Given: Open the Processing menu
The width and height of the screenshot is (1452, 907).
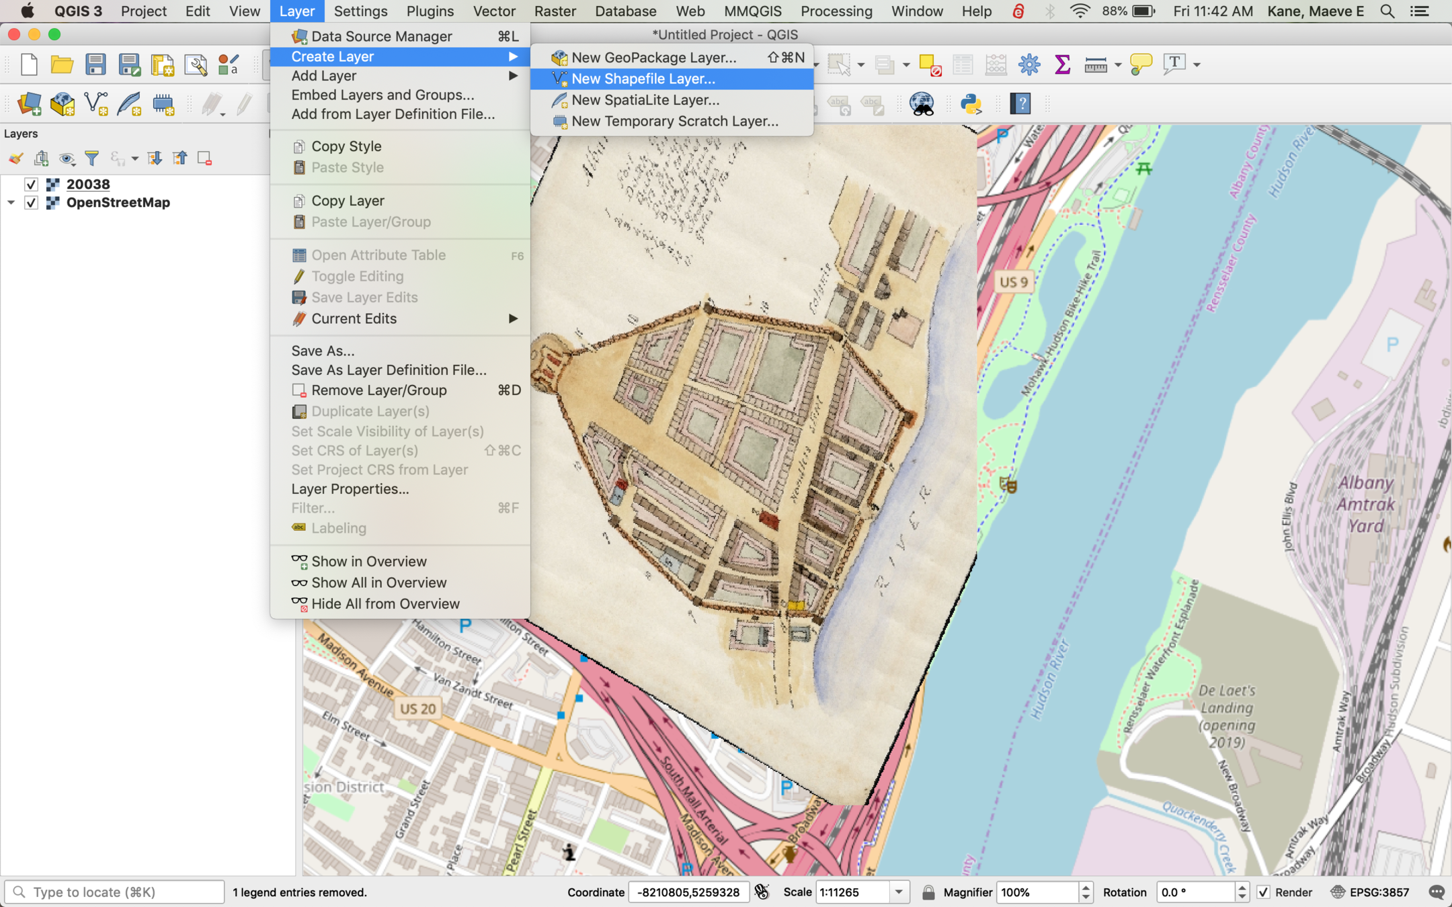Looking at the screenshot, I should click(x=836, y=11).
